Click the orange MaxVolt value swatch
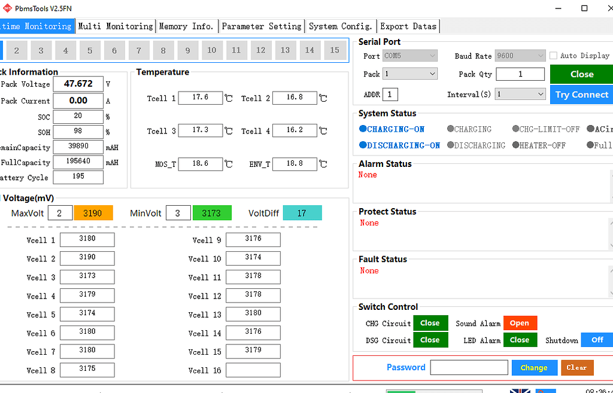The image size is (613, 393). coord(93,213)
